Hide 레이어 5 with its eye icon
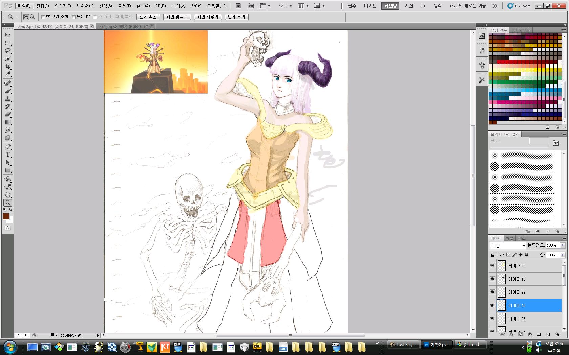This screenshot has width=569, height=355. (492, 266)
